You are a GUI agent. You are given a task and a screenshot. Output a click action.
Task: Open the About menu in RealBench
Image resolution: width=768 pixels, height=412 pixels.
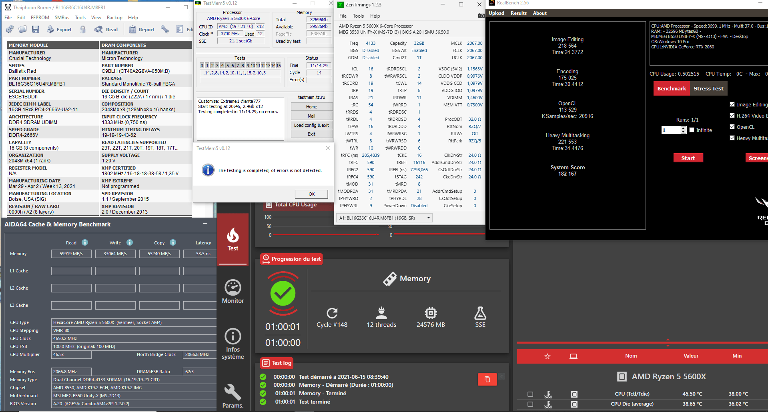(539, 13)
